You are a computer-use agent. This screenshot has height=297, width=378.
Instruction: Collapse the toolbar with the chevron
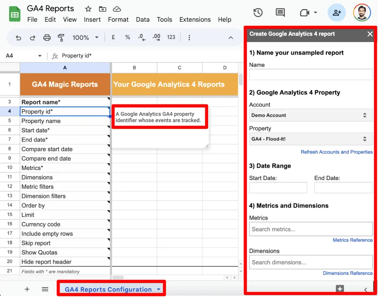pos(231,37)
